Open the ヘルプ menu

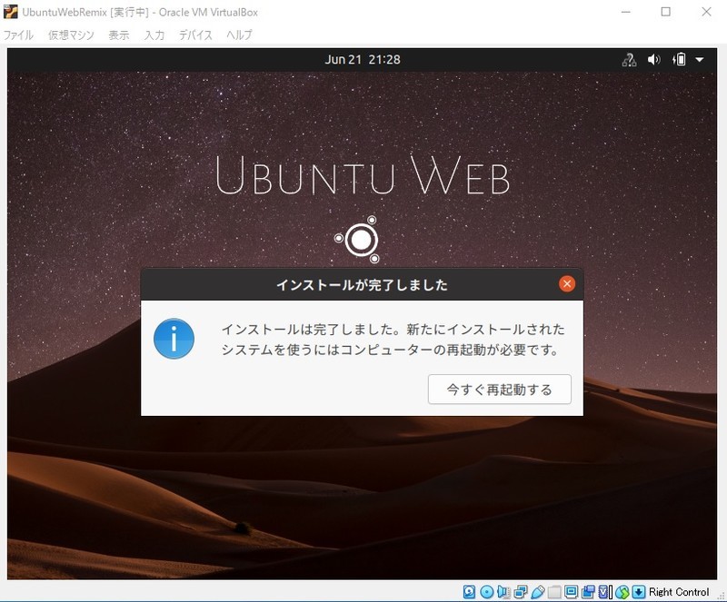click(239, 35)
